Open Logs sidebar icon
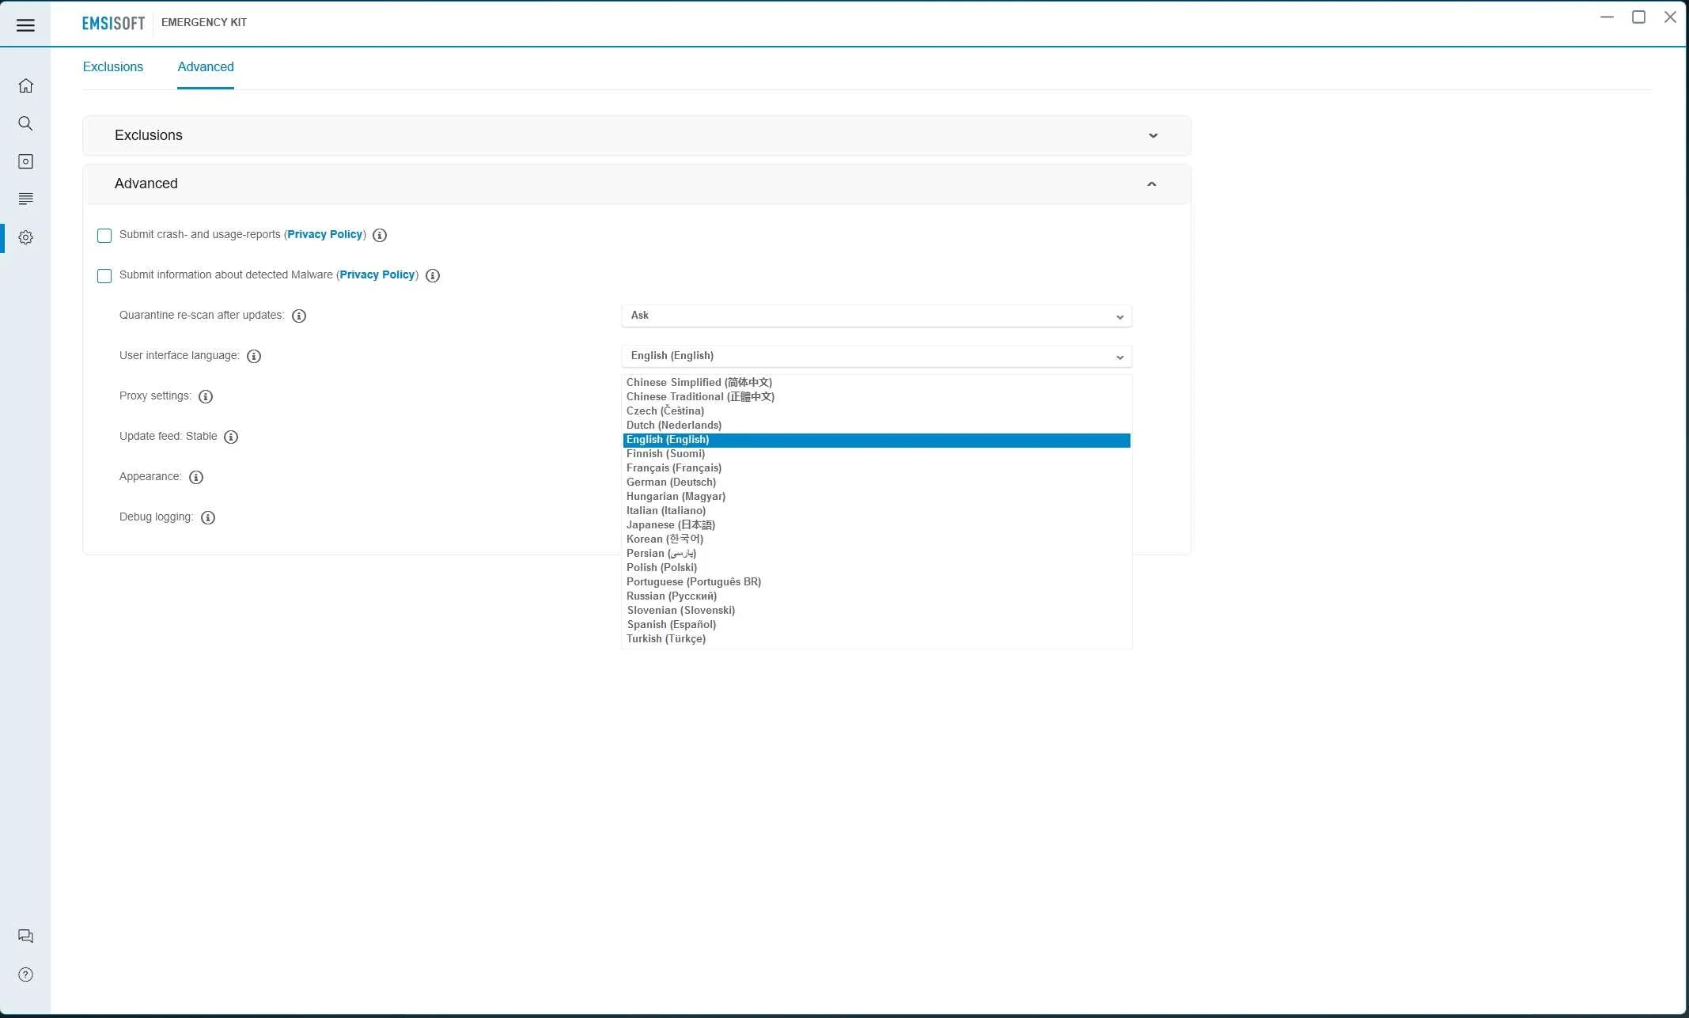Image resolution: width=1689 pixels, height=1018 pixels. (x=25, y=199)
